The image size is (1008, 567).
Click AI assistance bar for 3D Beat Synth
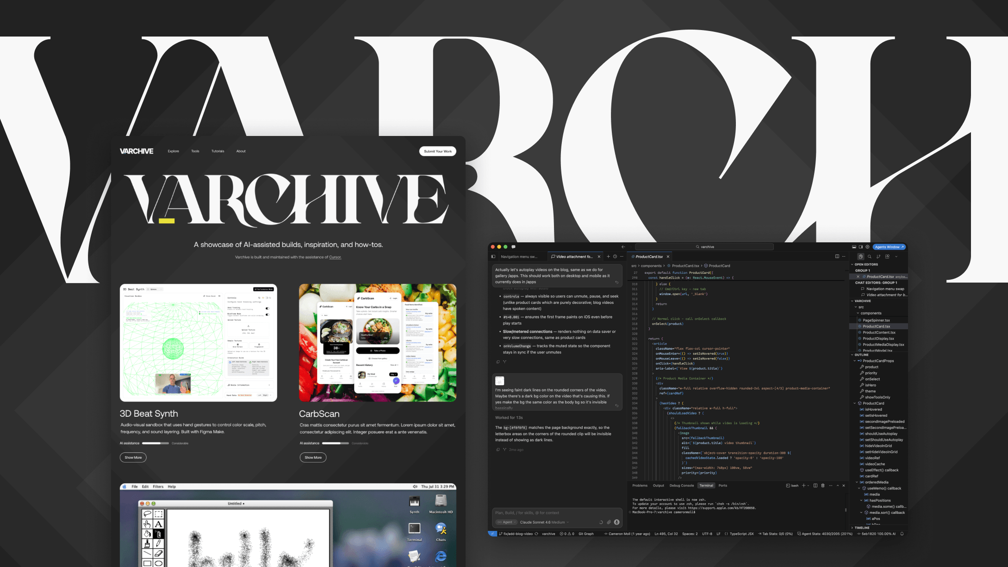coord(155,443)
